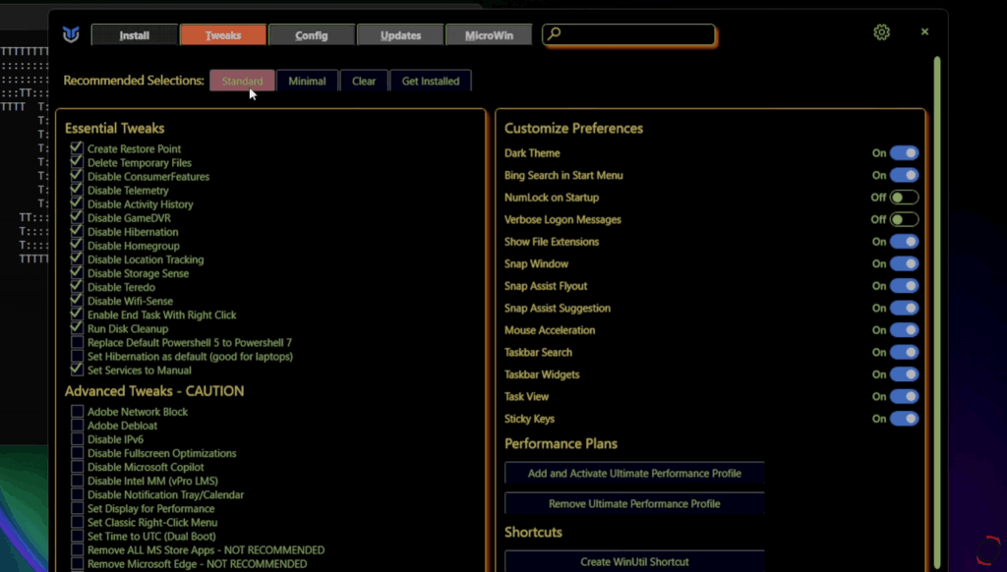The image size is (1007, 572).
Task: Check Set Display for Performance checkbox
Action: [77, 508]
